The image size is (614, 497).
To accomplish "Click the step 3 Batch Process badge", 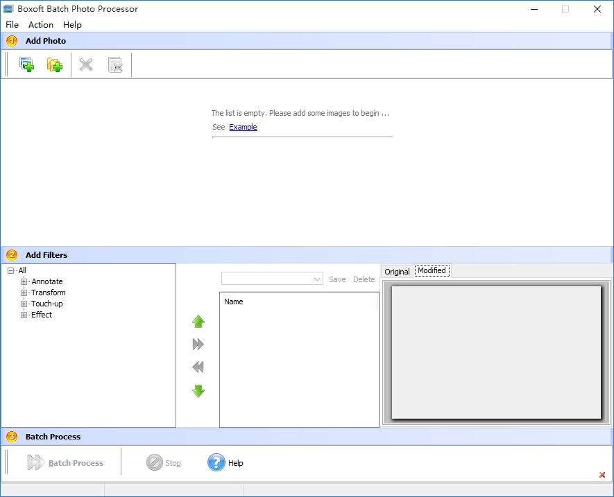I will click(x=12, y=436).
